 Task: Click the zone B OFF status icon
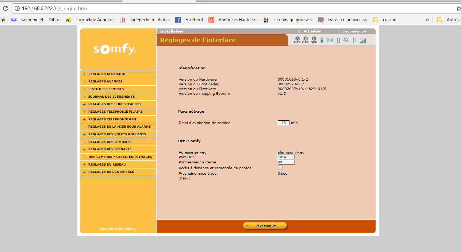point(306,40)
